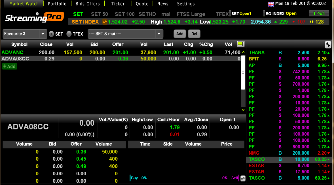Viewport: 334px width, 185px height.
Task: Click the PF 800,000 ticker row
Action: click(289, 147)
